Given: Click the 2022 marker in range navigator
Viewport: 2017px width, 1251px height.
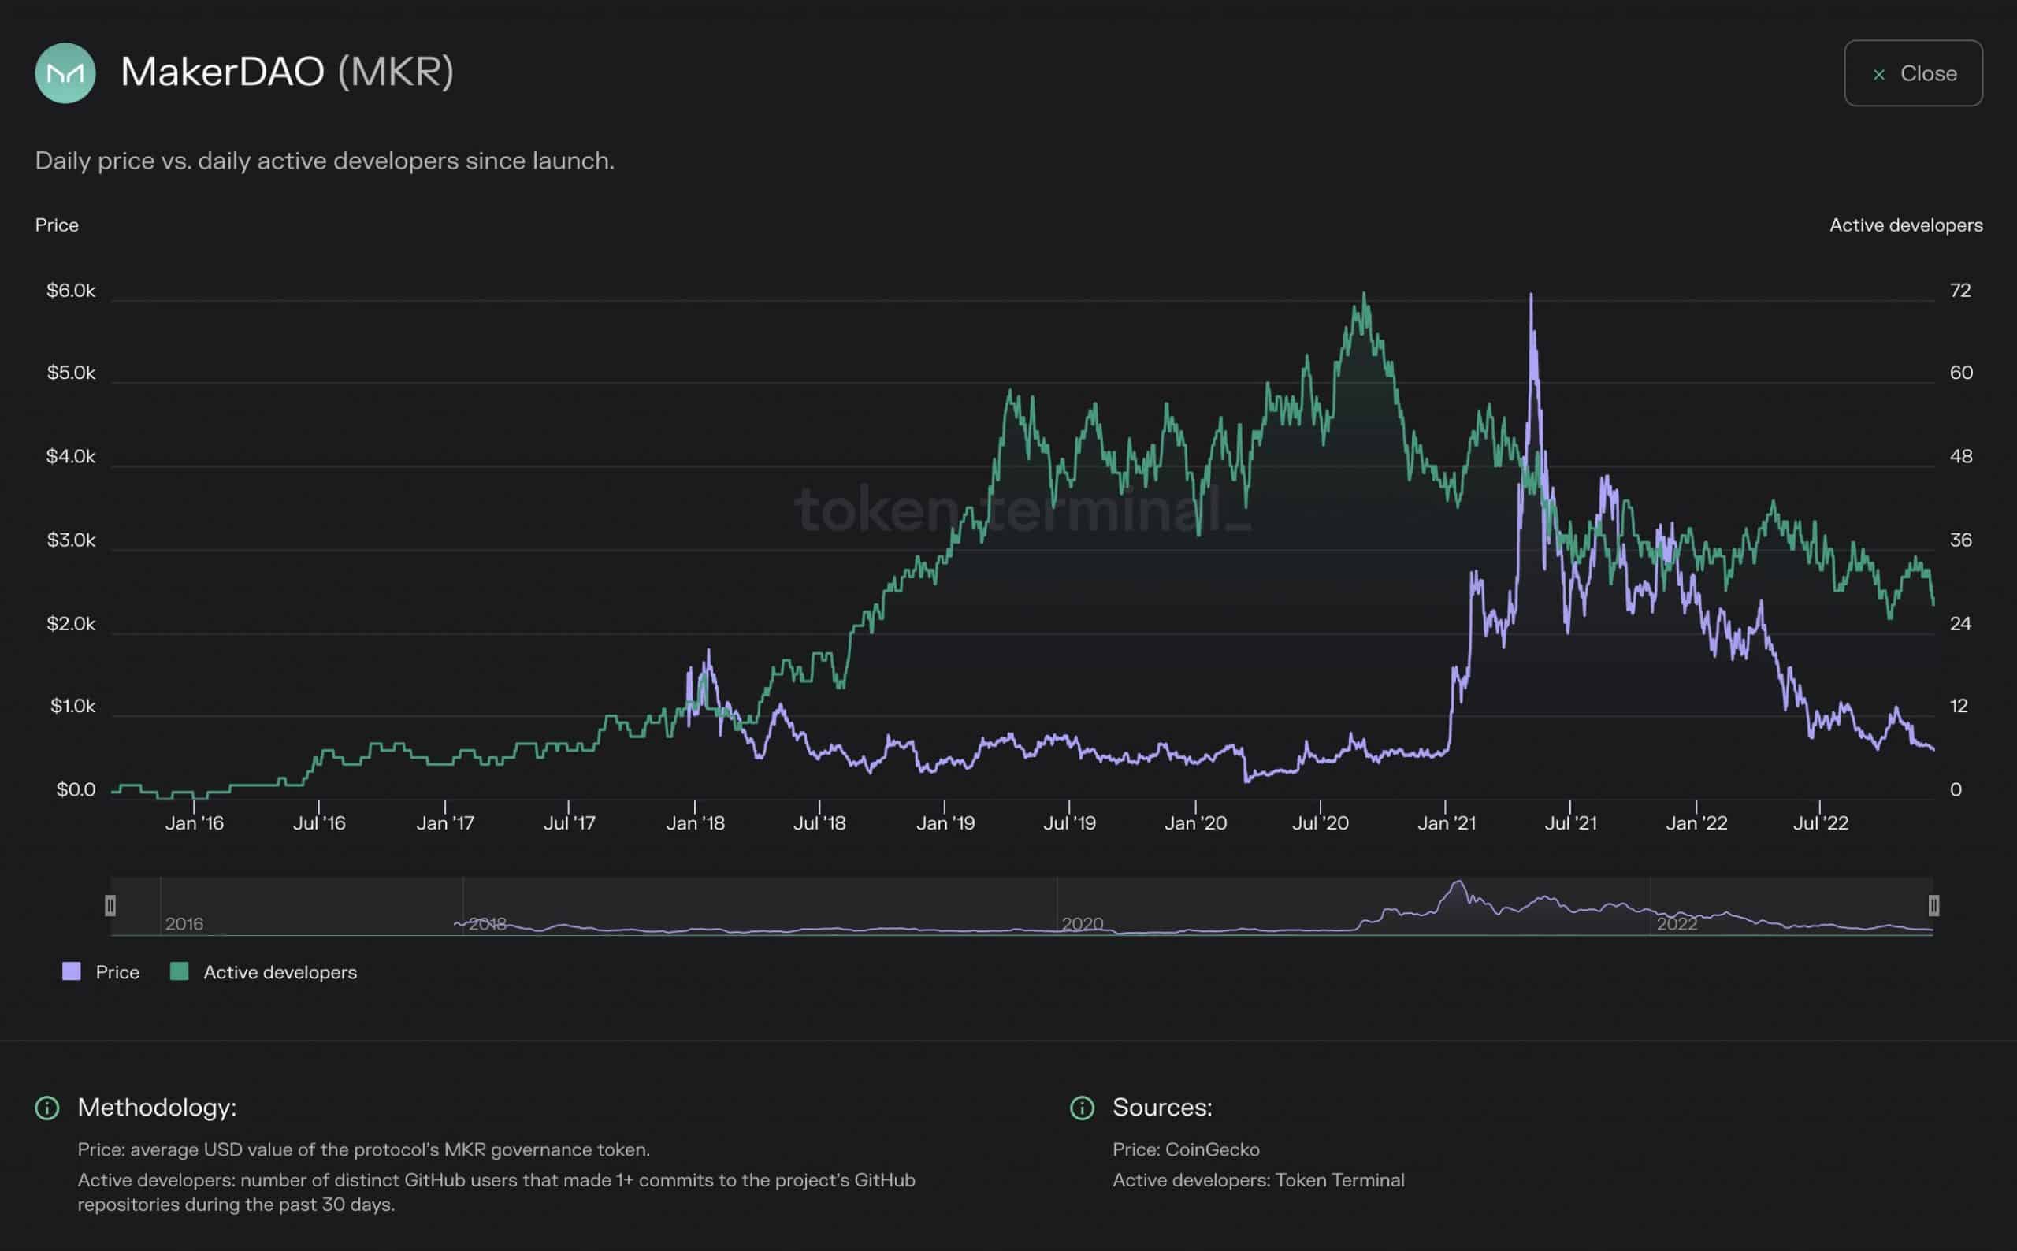Looking at the screenshot, I should pyautogui.click(x=1677, y=923).
